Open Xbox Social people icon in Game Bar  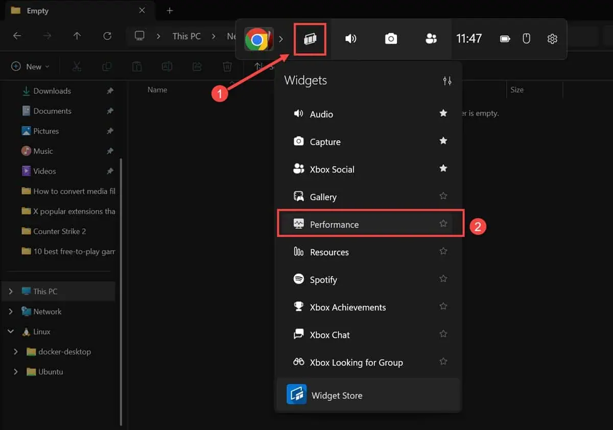pos(431,39)
